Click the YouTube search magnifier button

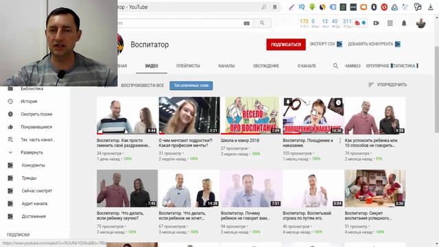point(262,23)
